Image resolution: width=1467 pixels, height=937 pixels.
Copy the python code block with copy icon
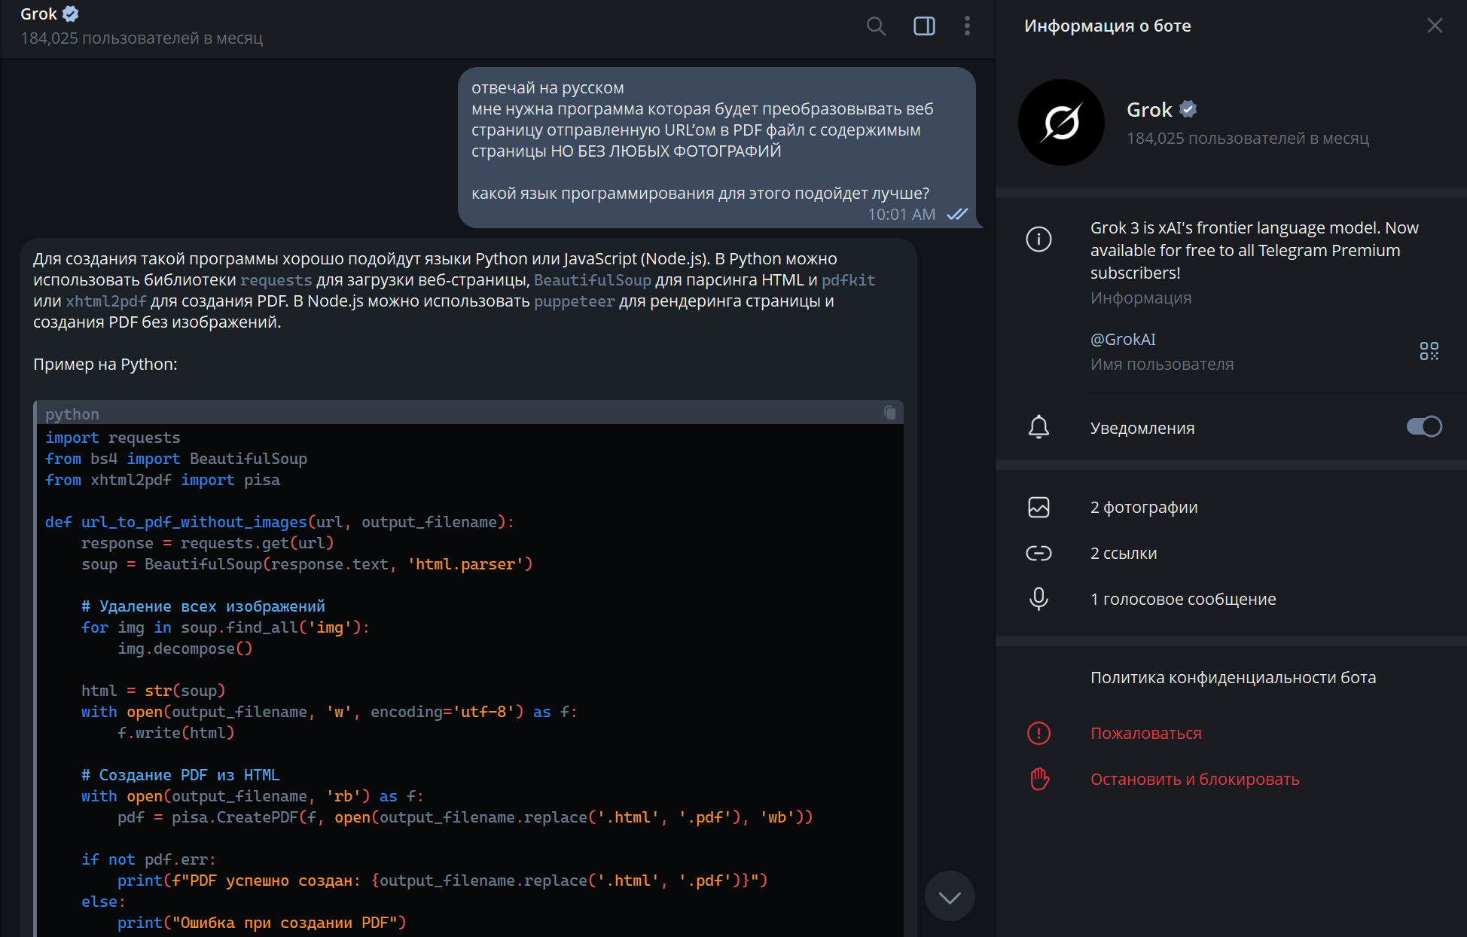pos(889,413)
